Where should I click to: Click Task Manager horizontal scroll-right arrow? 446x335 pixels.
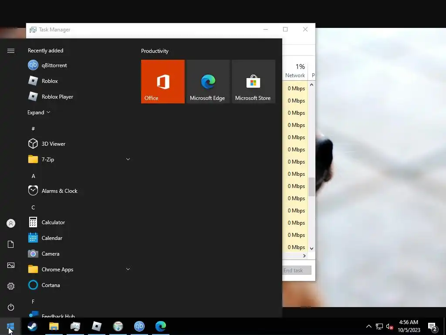pyautogui.click(x=304, y=256)
